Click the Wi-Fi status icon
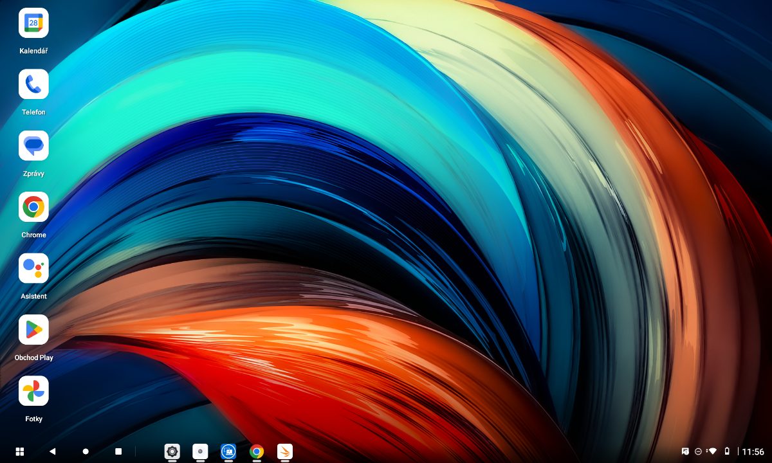The width and height of the screenshot is (772, 463). pos(712,451)
